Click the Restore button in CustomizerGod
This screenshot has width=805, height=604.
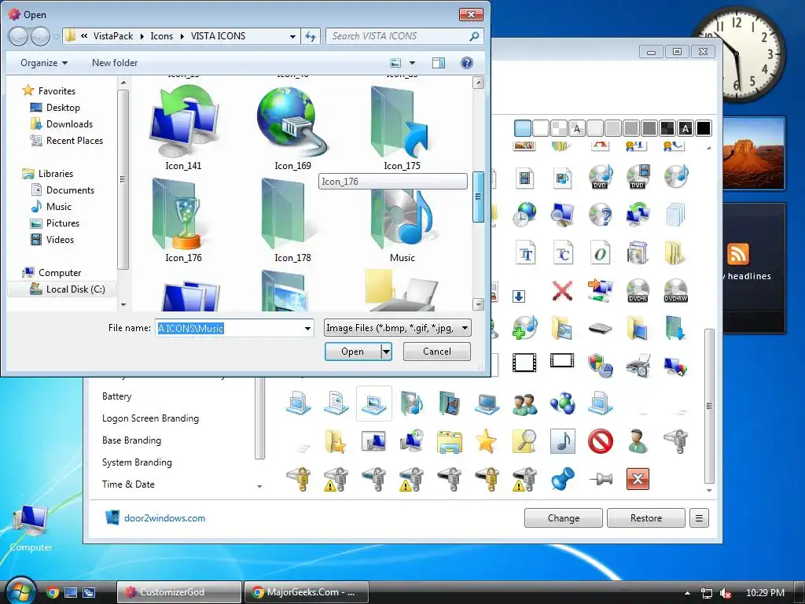point(646,517)
